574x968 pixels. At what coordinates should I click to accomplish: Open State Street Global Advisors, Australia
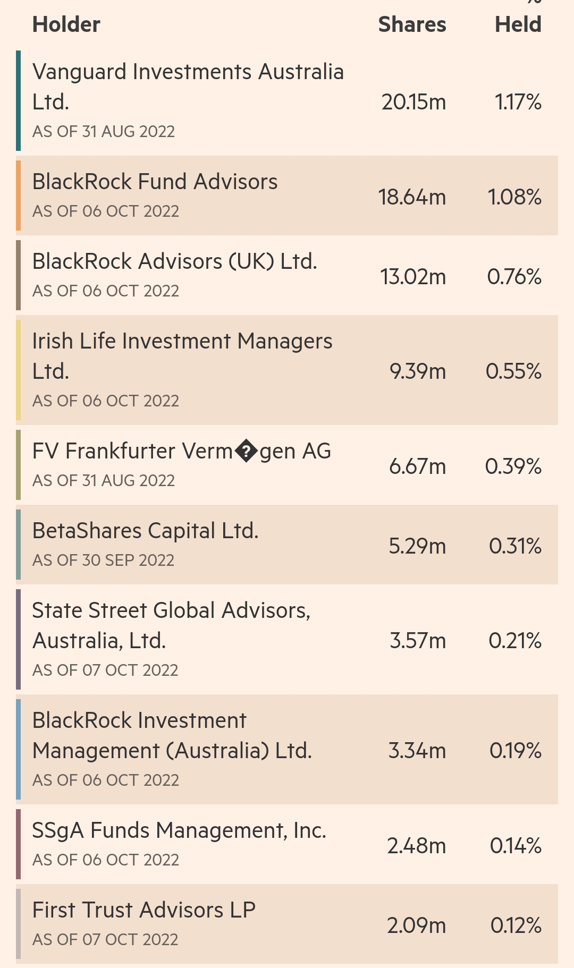point(171,625)
